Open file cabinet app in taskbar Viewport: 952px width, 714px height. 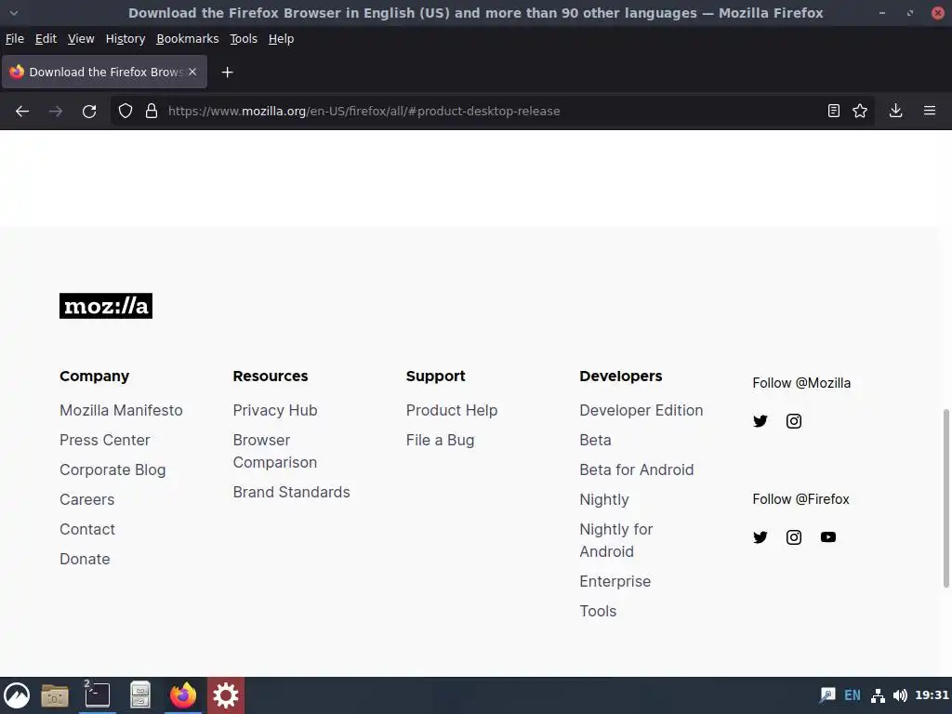[x=140, y=695]
